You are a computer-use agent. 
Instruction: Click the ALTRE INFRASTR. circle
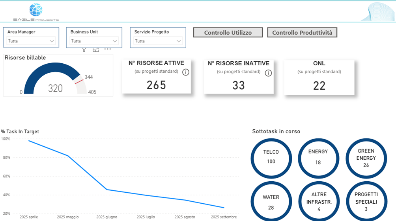pyautogui.click(x=319, y=202)
